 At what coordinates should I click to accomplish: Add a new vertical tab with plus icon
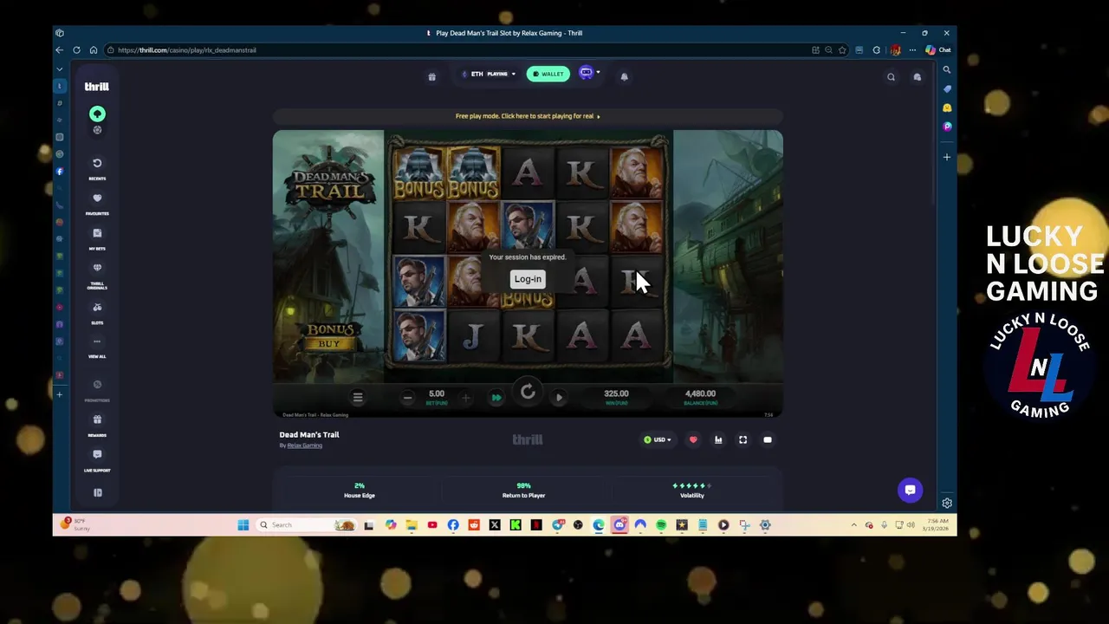click(x=59, y=394)
